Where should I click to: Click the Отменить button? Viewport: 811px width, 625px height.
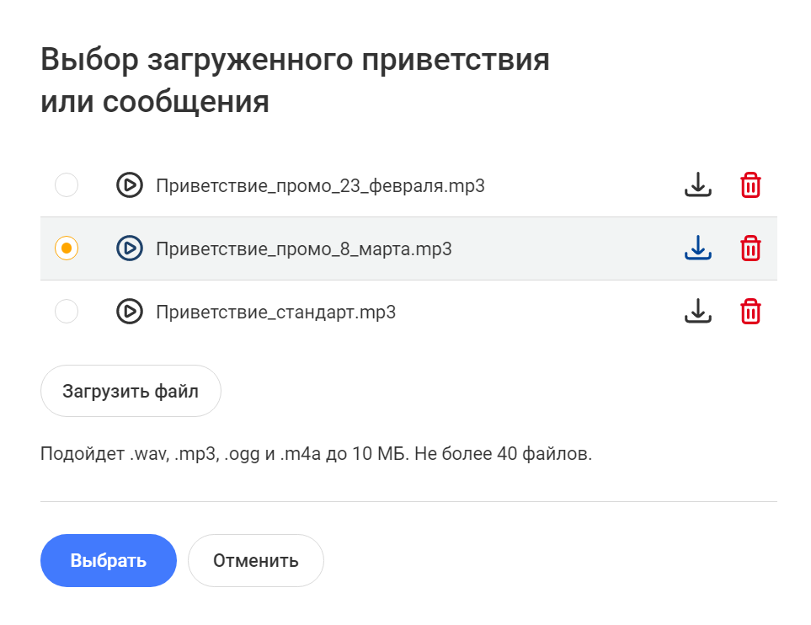coord(256,560)
